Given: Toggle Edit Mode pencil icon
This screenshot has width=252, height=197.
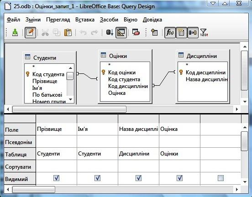Looking at the screenshot, I should (30, 32).
